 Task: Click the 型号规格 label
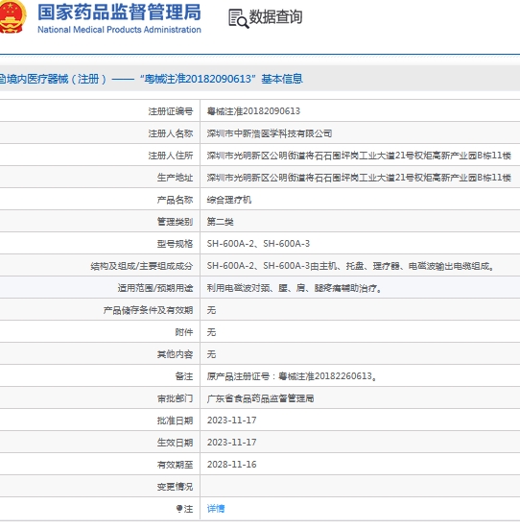(x=175, y=244)
